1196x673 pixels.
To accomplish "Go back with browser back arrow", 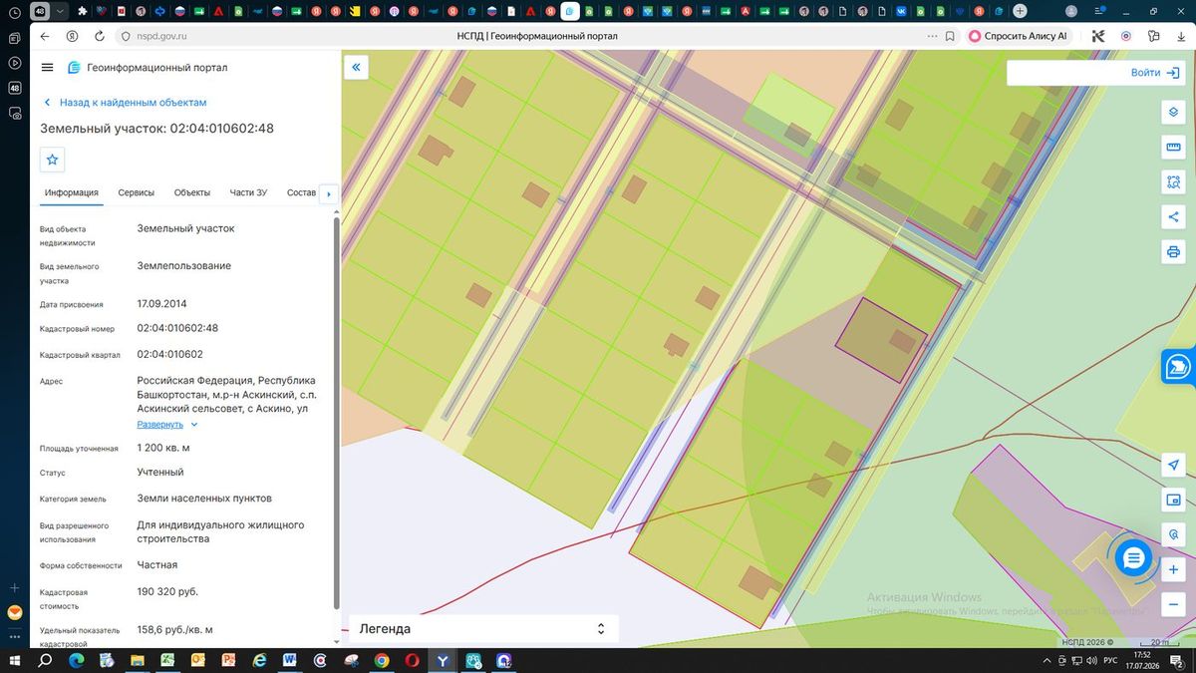I will (45, 36).
